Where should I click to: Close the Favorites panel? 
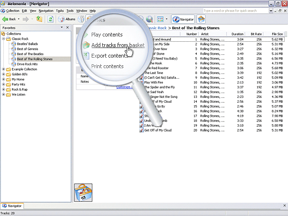(x=67, y=27)
